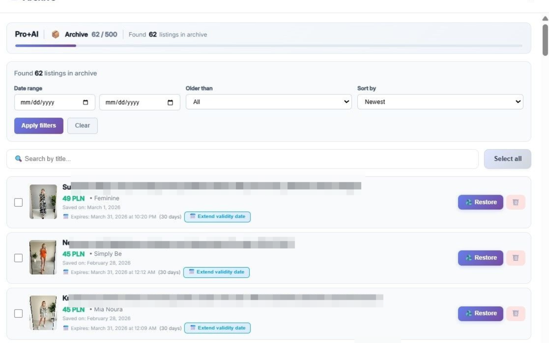Click Apply filters button
Viewport: 549px width, 343px height.
click(39, 126)
